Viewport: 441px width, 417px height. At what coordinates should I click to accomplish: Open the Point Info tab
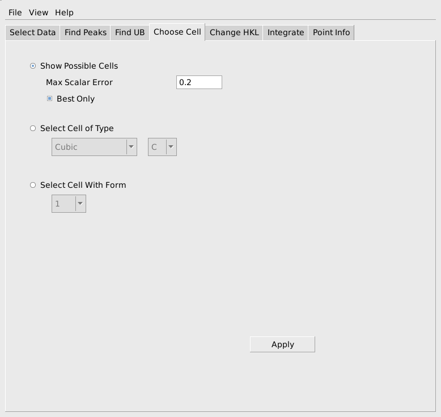[332, 32]
